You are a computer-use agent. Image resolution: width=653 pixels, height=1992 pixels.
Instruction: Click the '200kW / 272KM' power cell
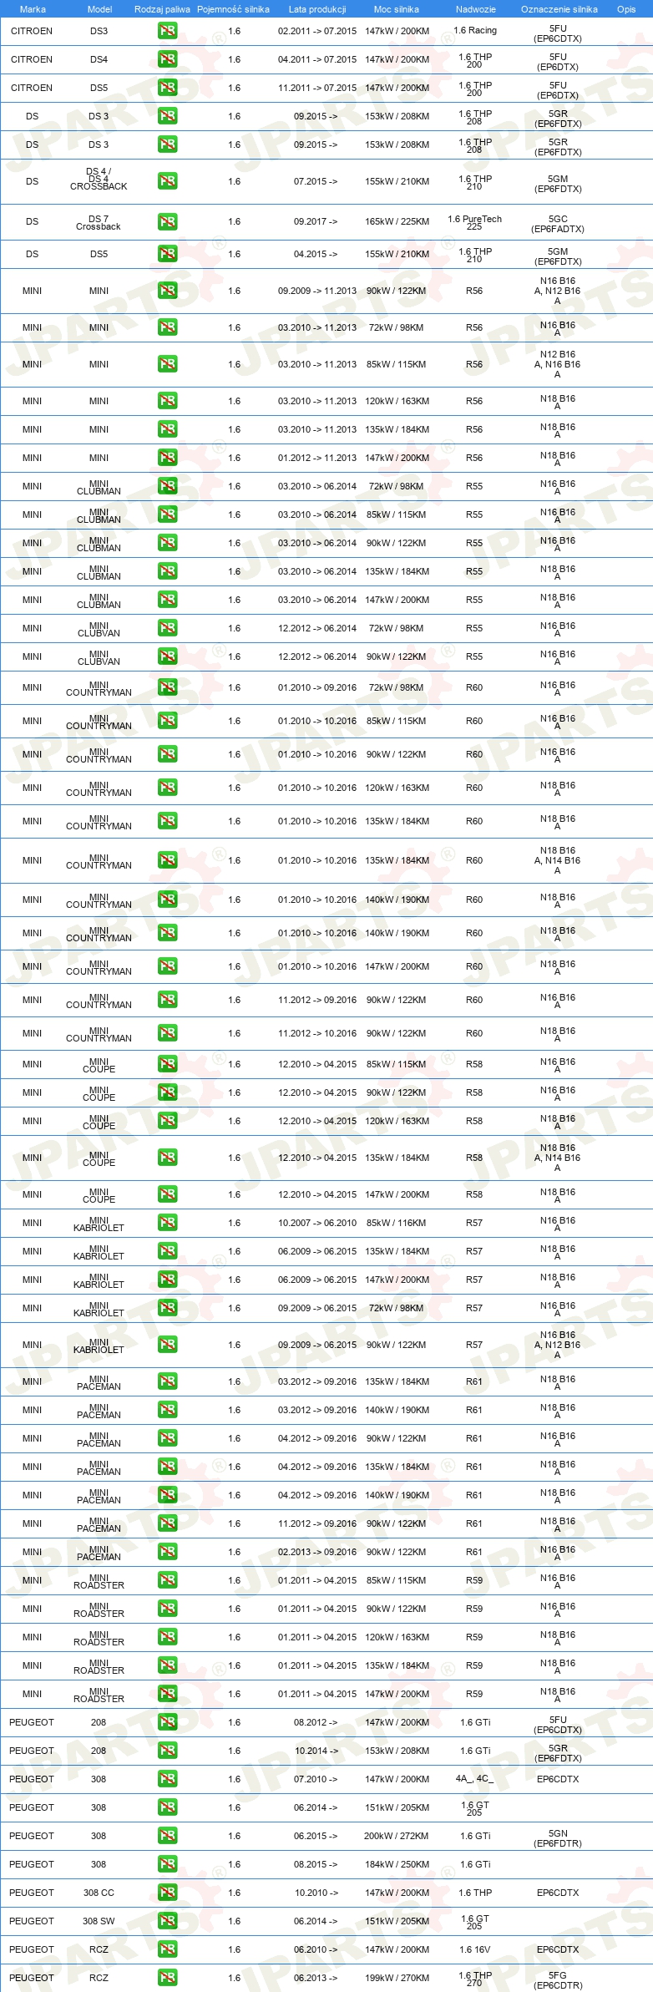point(396,1836)
